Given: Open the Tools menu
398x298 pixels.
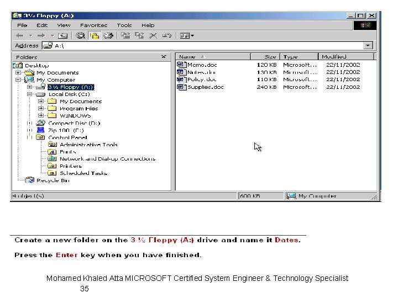Looking at the screenshot, I should [124, 25].
